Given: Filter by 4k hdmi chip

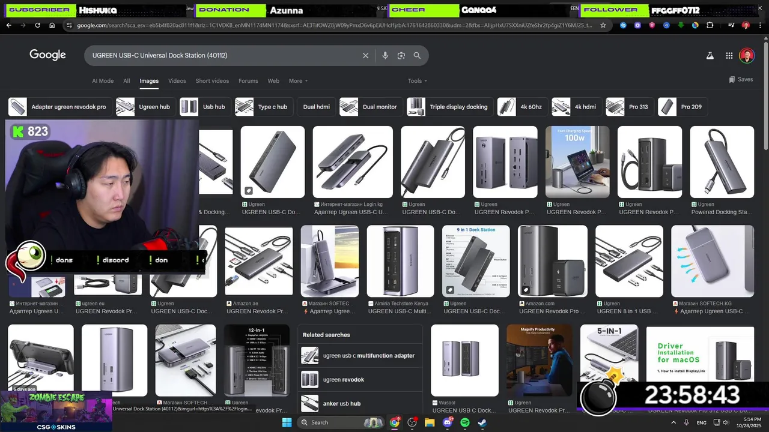Looking at the screenshot, I should [x=577, y=107].
